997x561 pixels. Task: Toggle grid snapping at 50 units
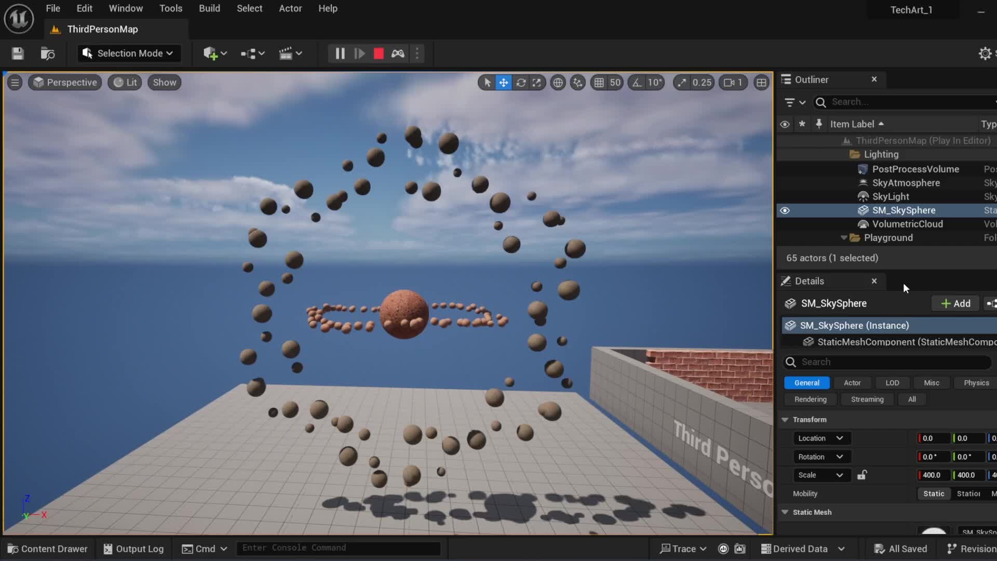pos(607,83)
